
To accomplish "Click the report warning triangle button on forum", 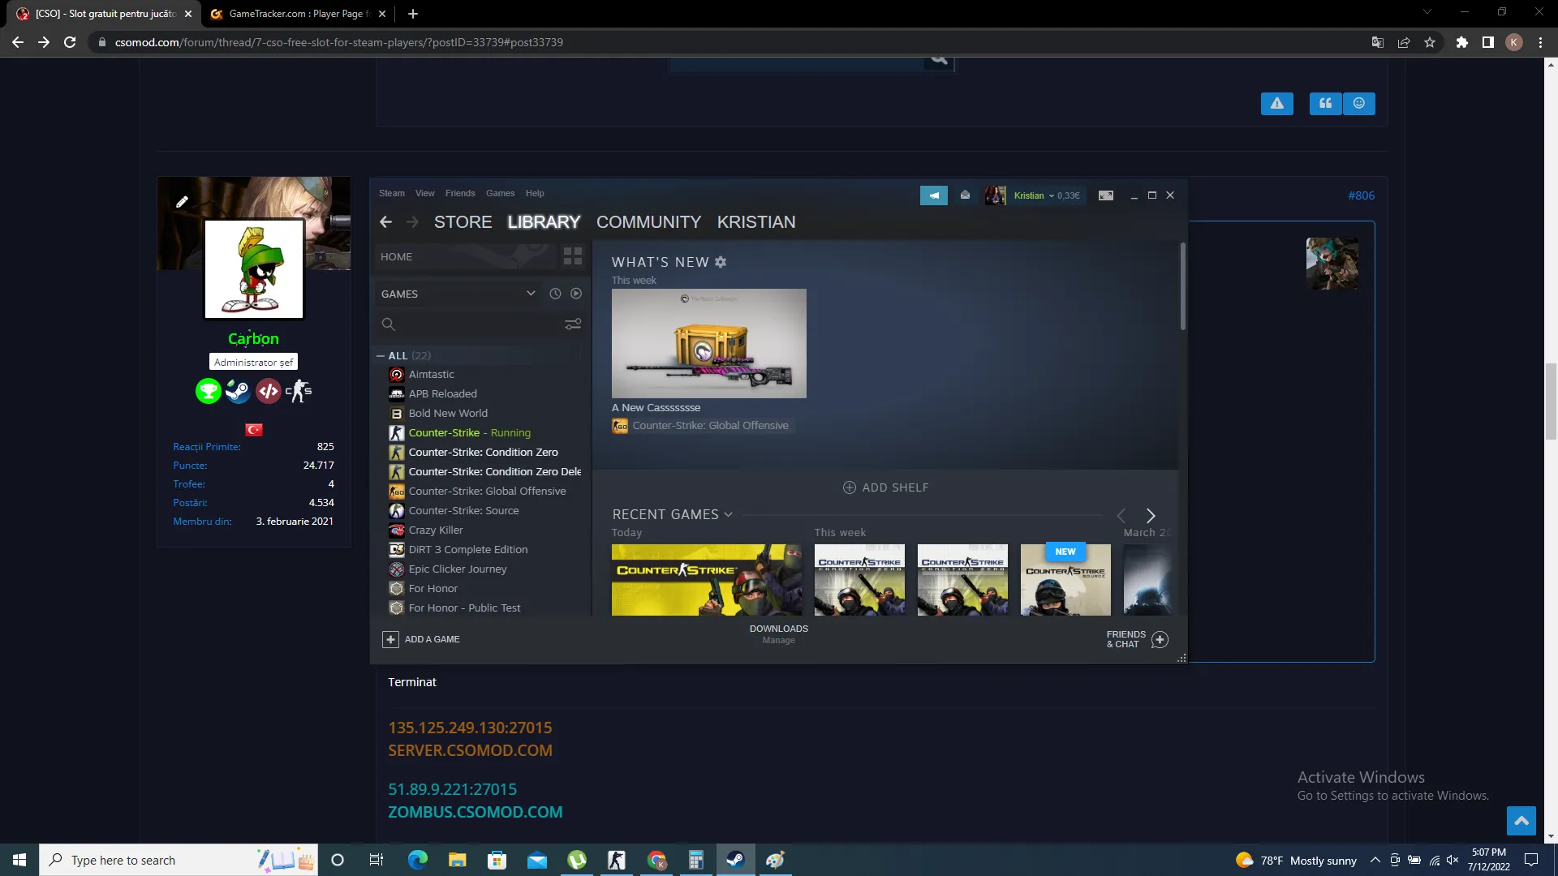I will click(1277, 103).
